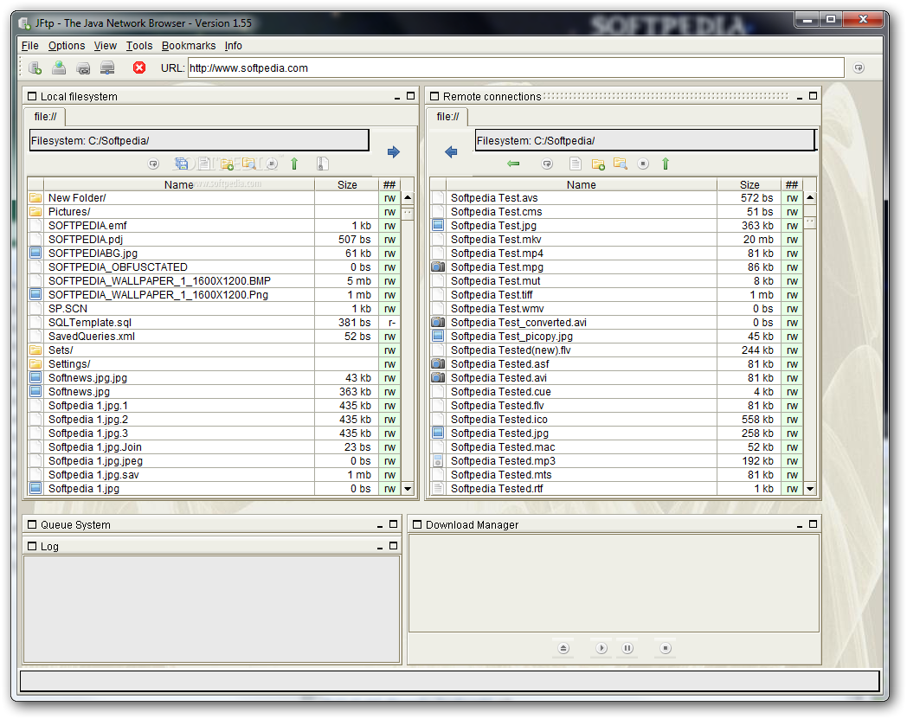Click the Local filesystem panel title icon
Screen dimensions: 907x719
click(x=32, y=97)
